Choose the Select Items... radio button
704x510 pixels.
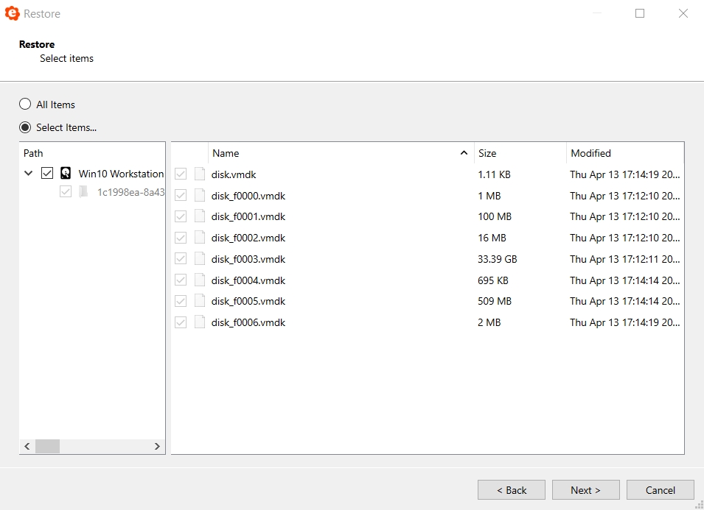[x=25, y=127]
